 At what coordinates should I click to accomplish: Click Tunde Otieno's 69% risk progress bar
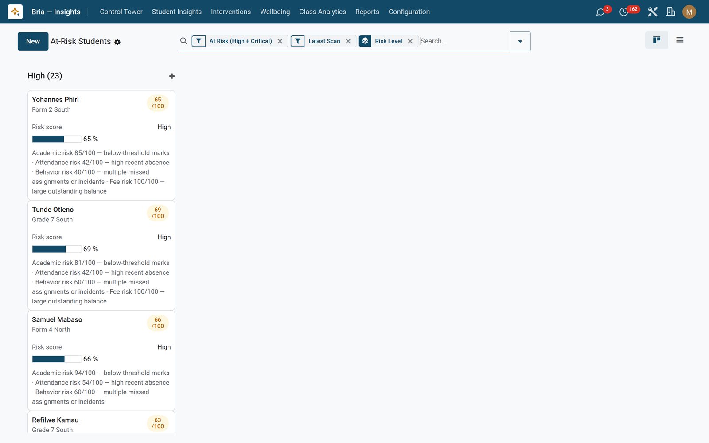tap(57, 249)
